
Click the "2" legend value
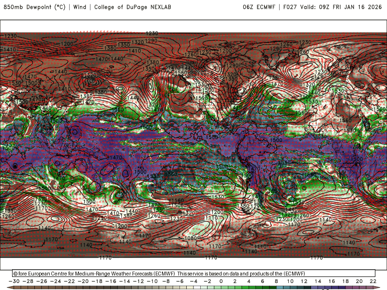tap(235, 281)
